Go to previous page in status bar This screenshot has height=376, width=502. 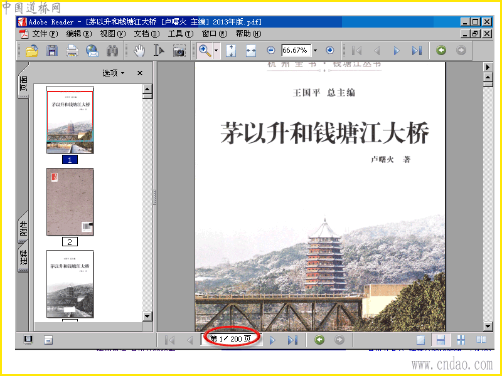190,340
